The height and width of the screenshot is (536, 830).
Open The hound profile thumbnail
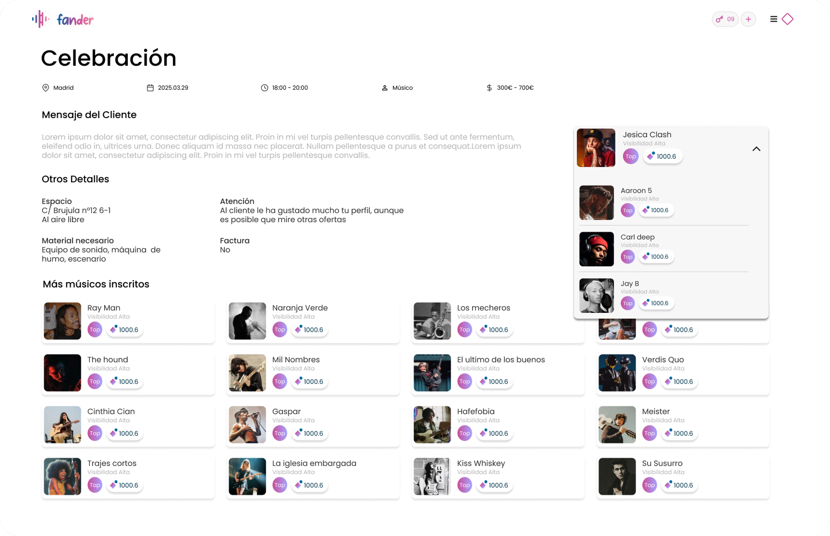[62, 373]
